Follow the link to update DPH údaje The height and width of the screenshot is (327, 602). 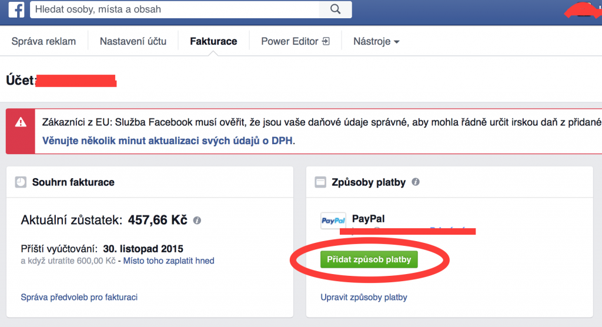pos(168,141)
